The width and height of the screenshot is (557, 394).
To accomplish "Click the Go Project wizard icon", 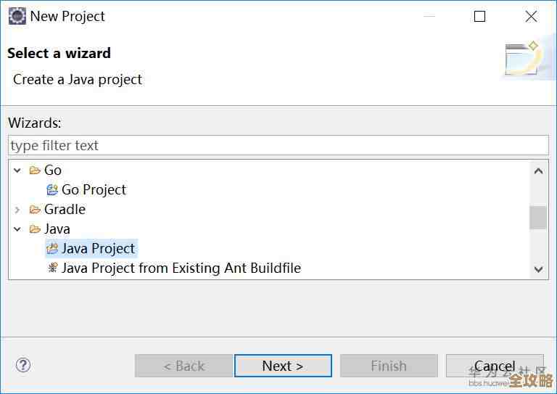I will tap(52, 190).
